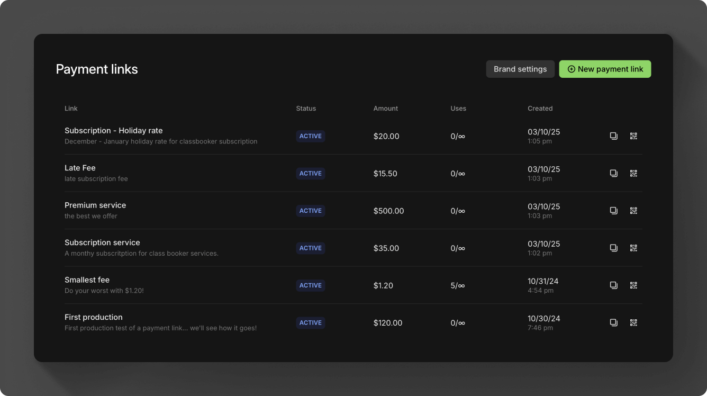Copy the Late Fee payment link
This screenshot has height=396, width=707.
613,173
